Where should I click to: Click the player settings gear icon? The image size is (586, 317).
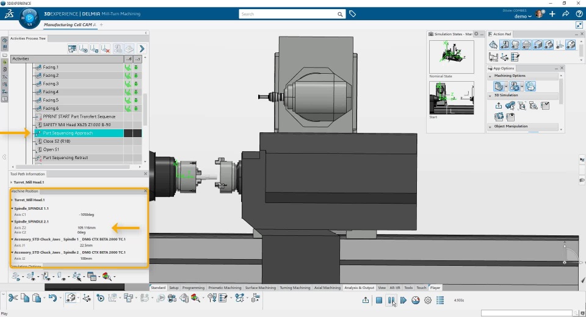428,300
